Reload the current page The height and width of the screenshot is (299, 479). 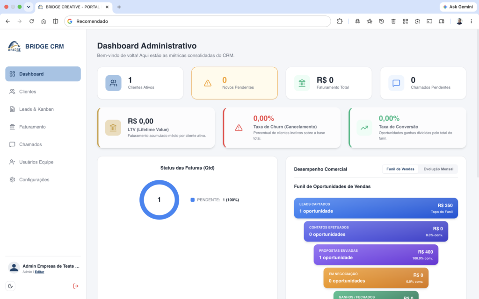click(31, 21)
